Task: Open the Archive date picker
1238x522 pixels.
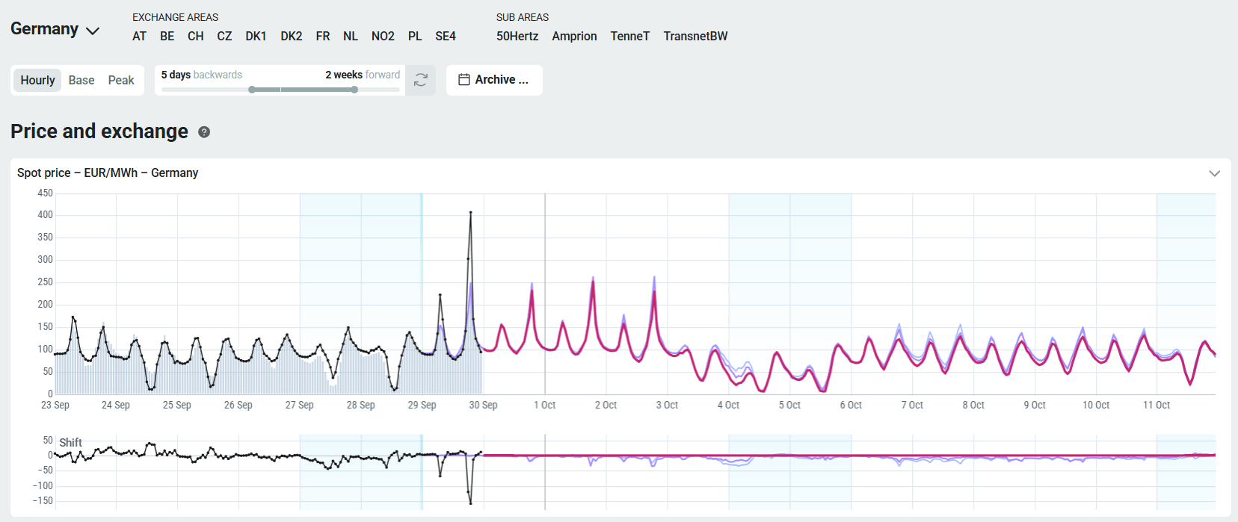Action: coord(494,80)
